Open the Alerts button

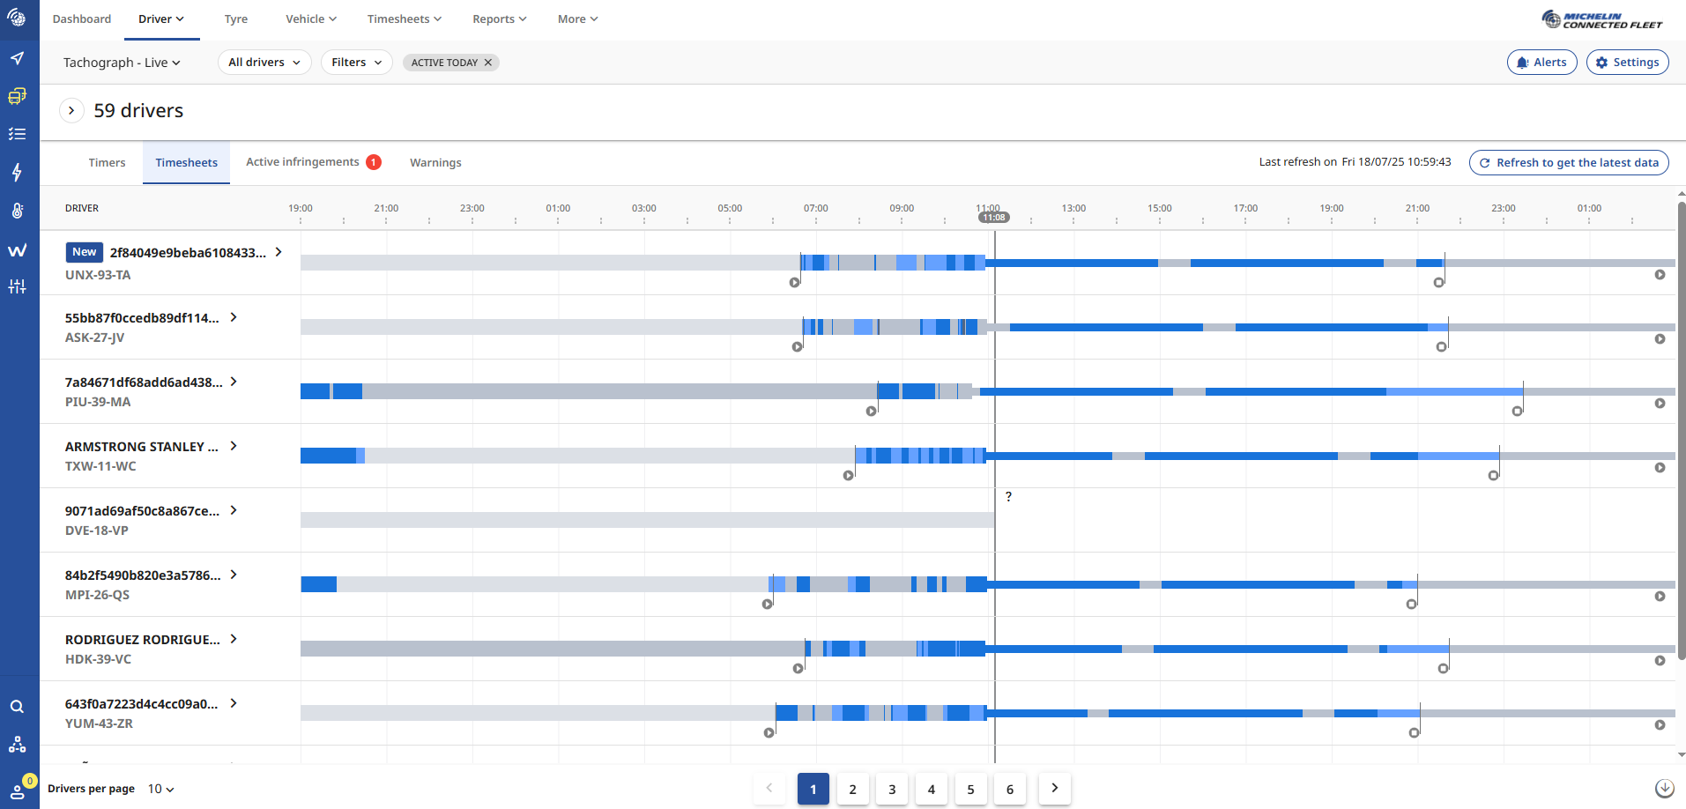tap(1541, 63)
